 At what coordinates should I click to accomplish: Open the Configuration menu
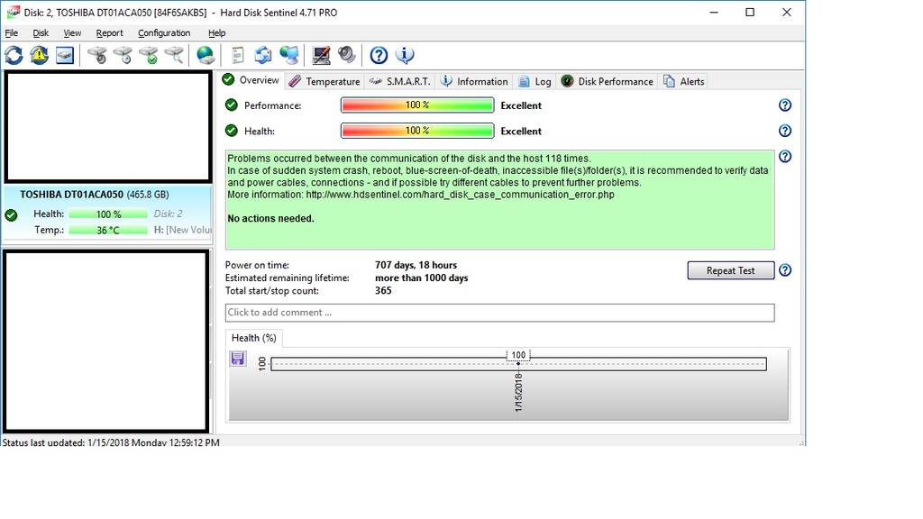click(164, 33)
